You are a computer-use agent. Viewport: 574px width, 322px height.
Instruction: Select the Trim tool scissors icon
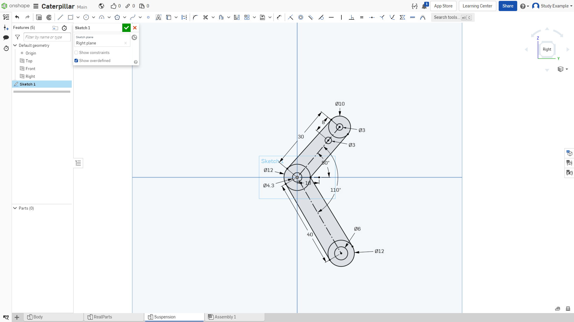tap(205, 17)
